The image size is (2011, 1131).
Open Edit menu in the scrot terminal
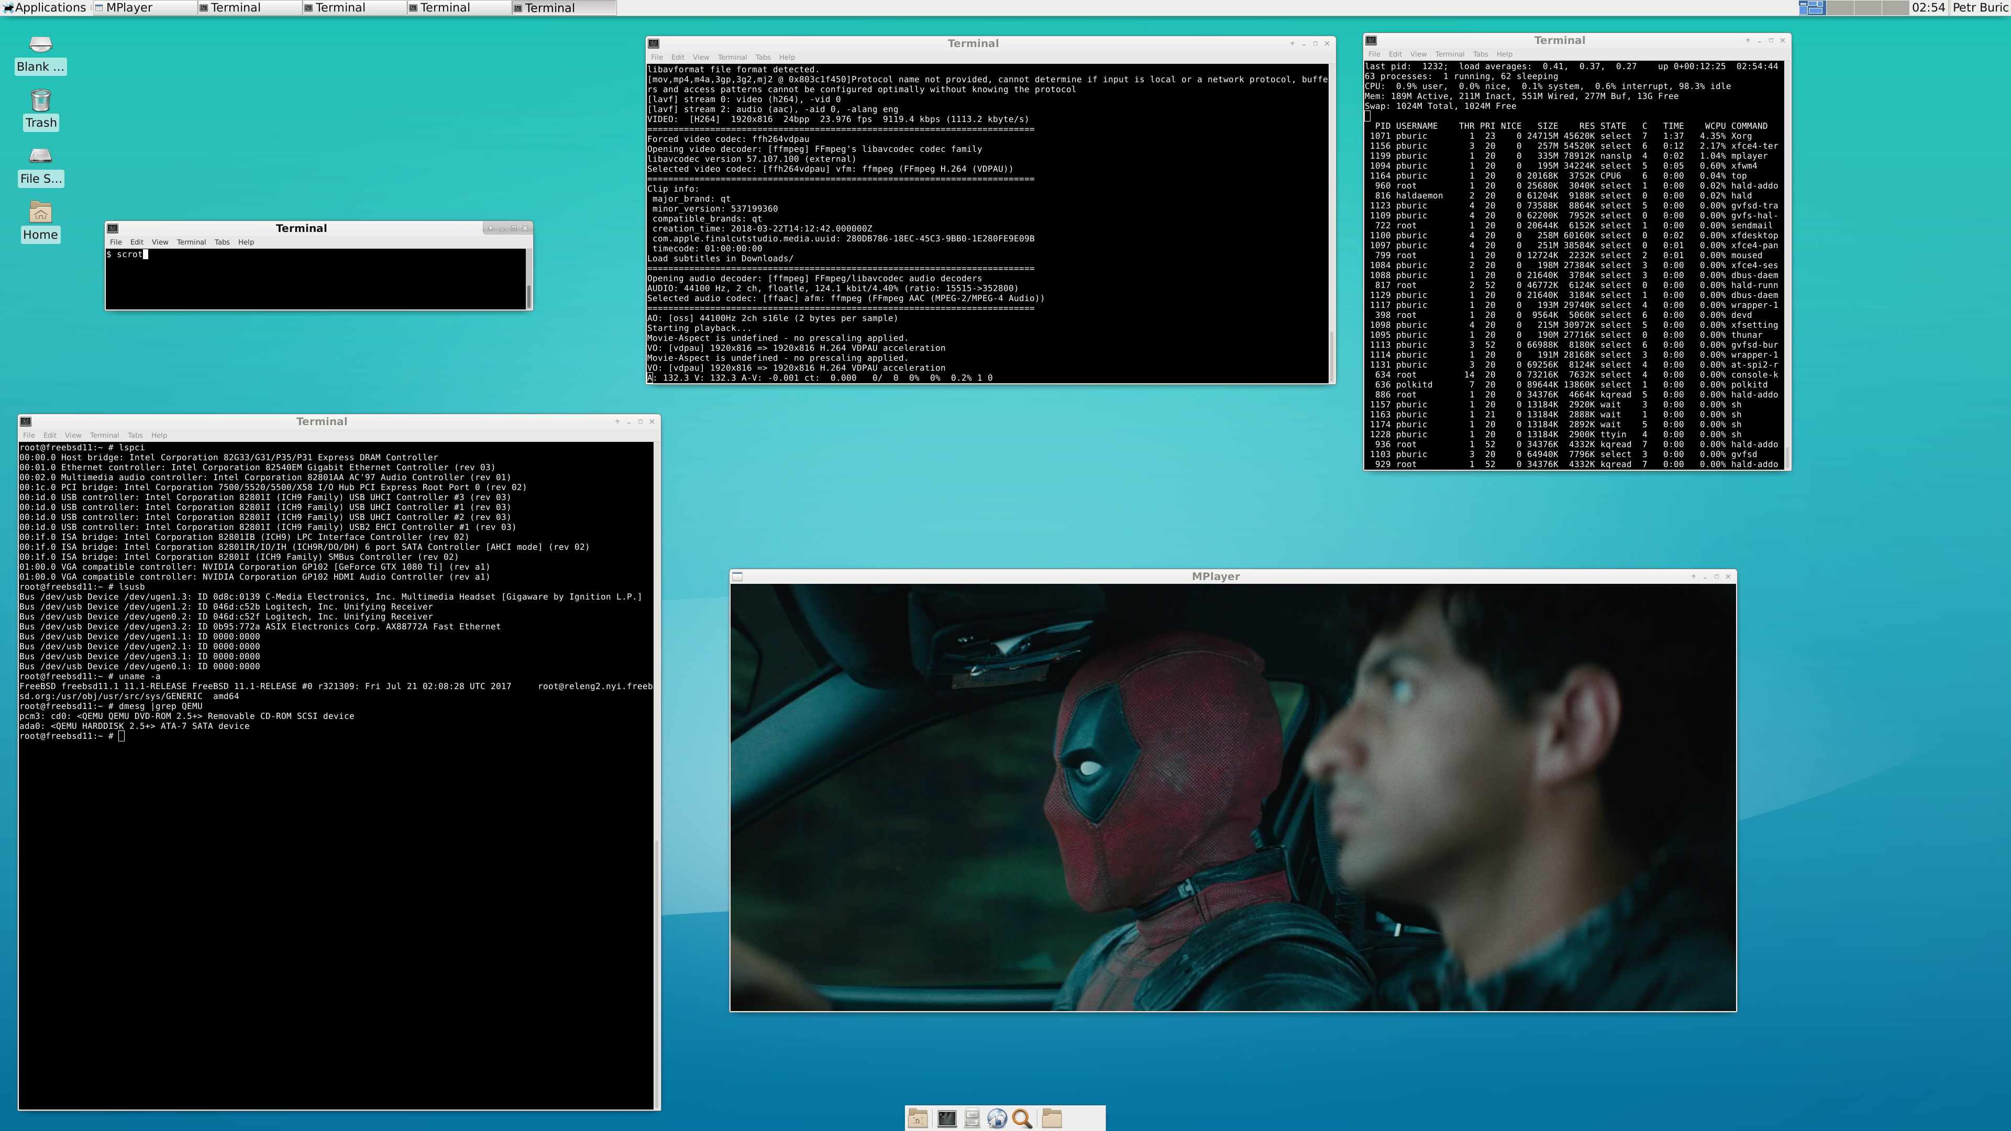click(x=137, y=242)
